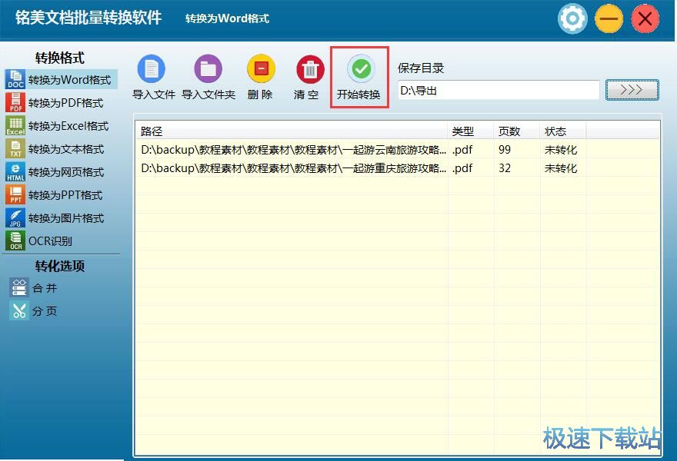The image size is (677, 461).
Task: Click the 清空 clear list icon
Action: click(308, 69)
